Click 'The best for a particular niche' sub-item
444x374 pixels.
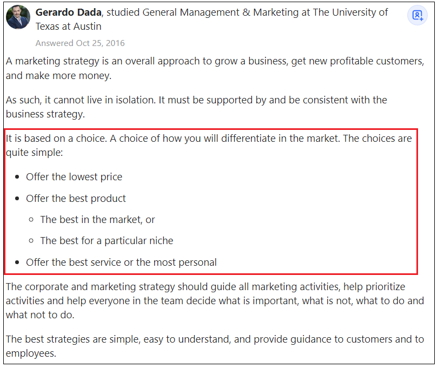pos(107,240)
